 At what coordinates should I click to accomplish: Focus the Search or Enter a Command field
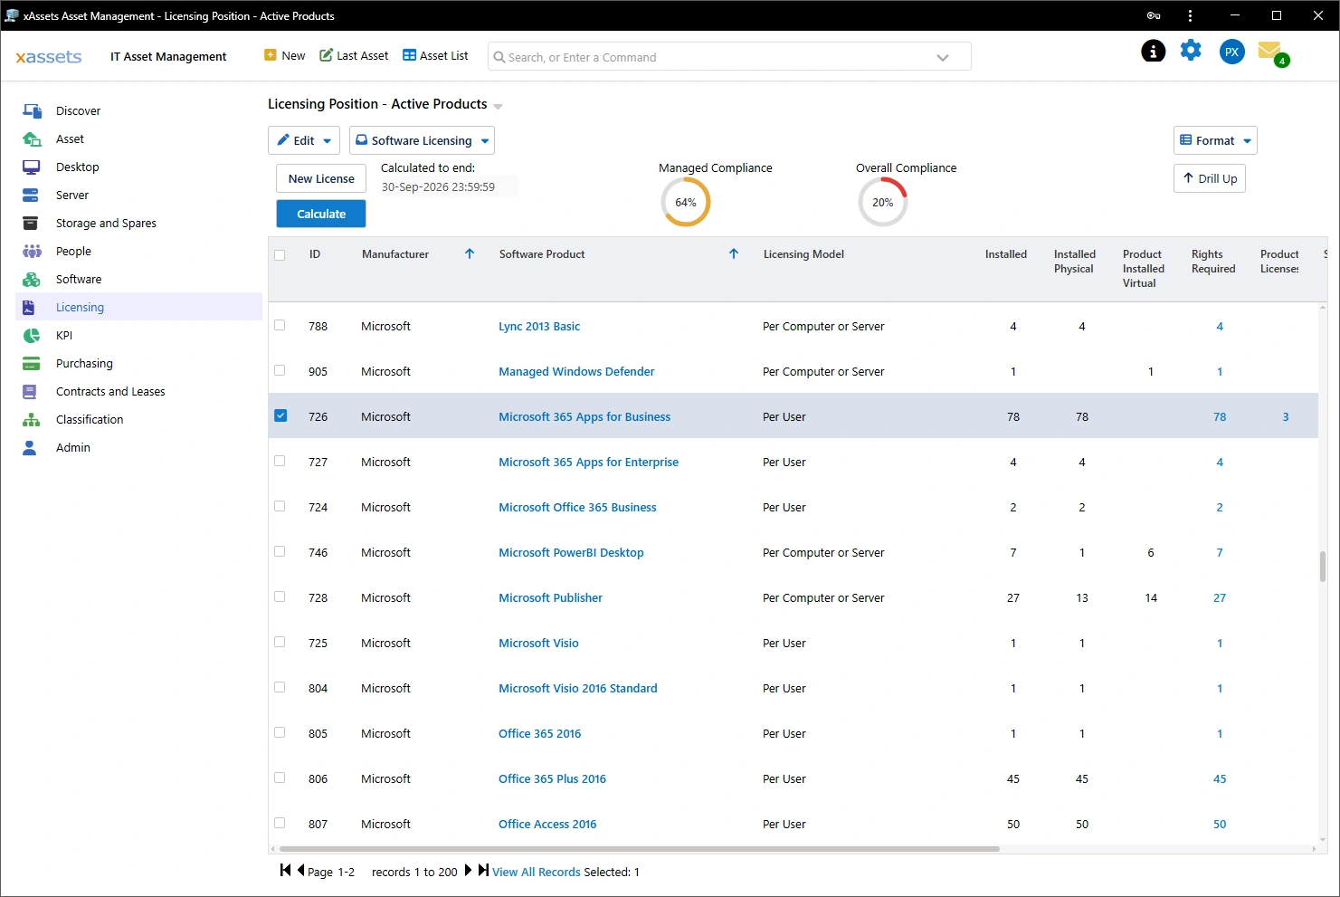click(729, 56)
